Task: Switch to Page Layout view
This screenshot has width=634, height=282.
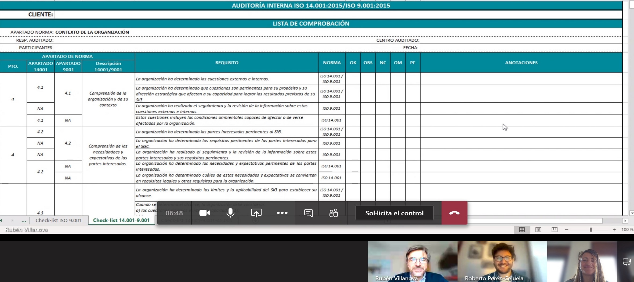Action: (x=538, y=230)
